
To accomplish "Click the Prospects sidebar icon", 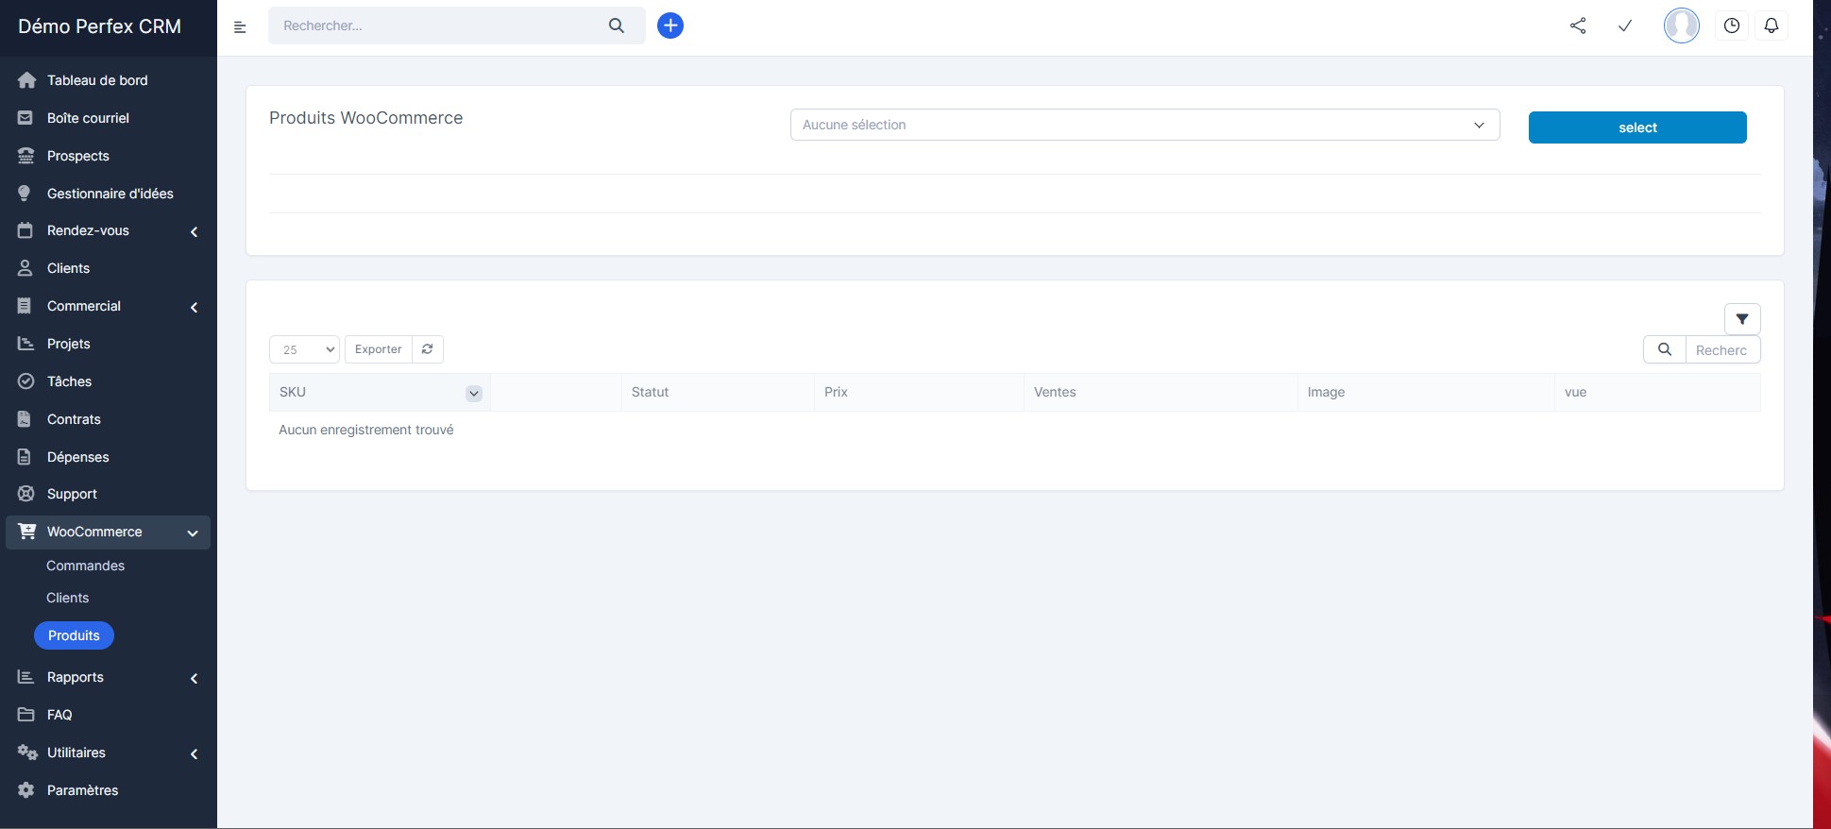I will click(26, 156).
